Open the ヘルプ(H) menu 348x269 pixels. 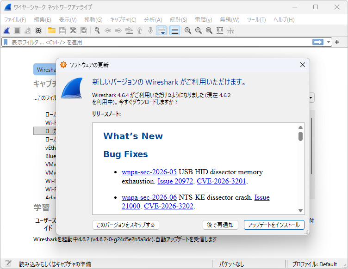(x=284, y=20)
